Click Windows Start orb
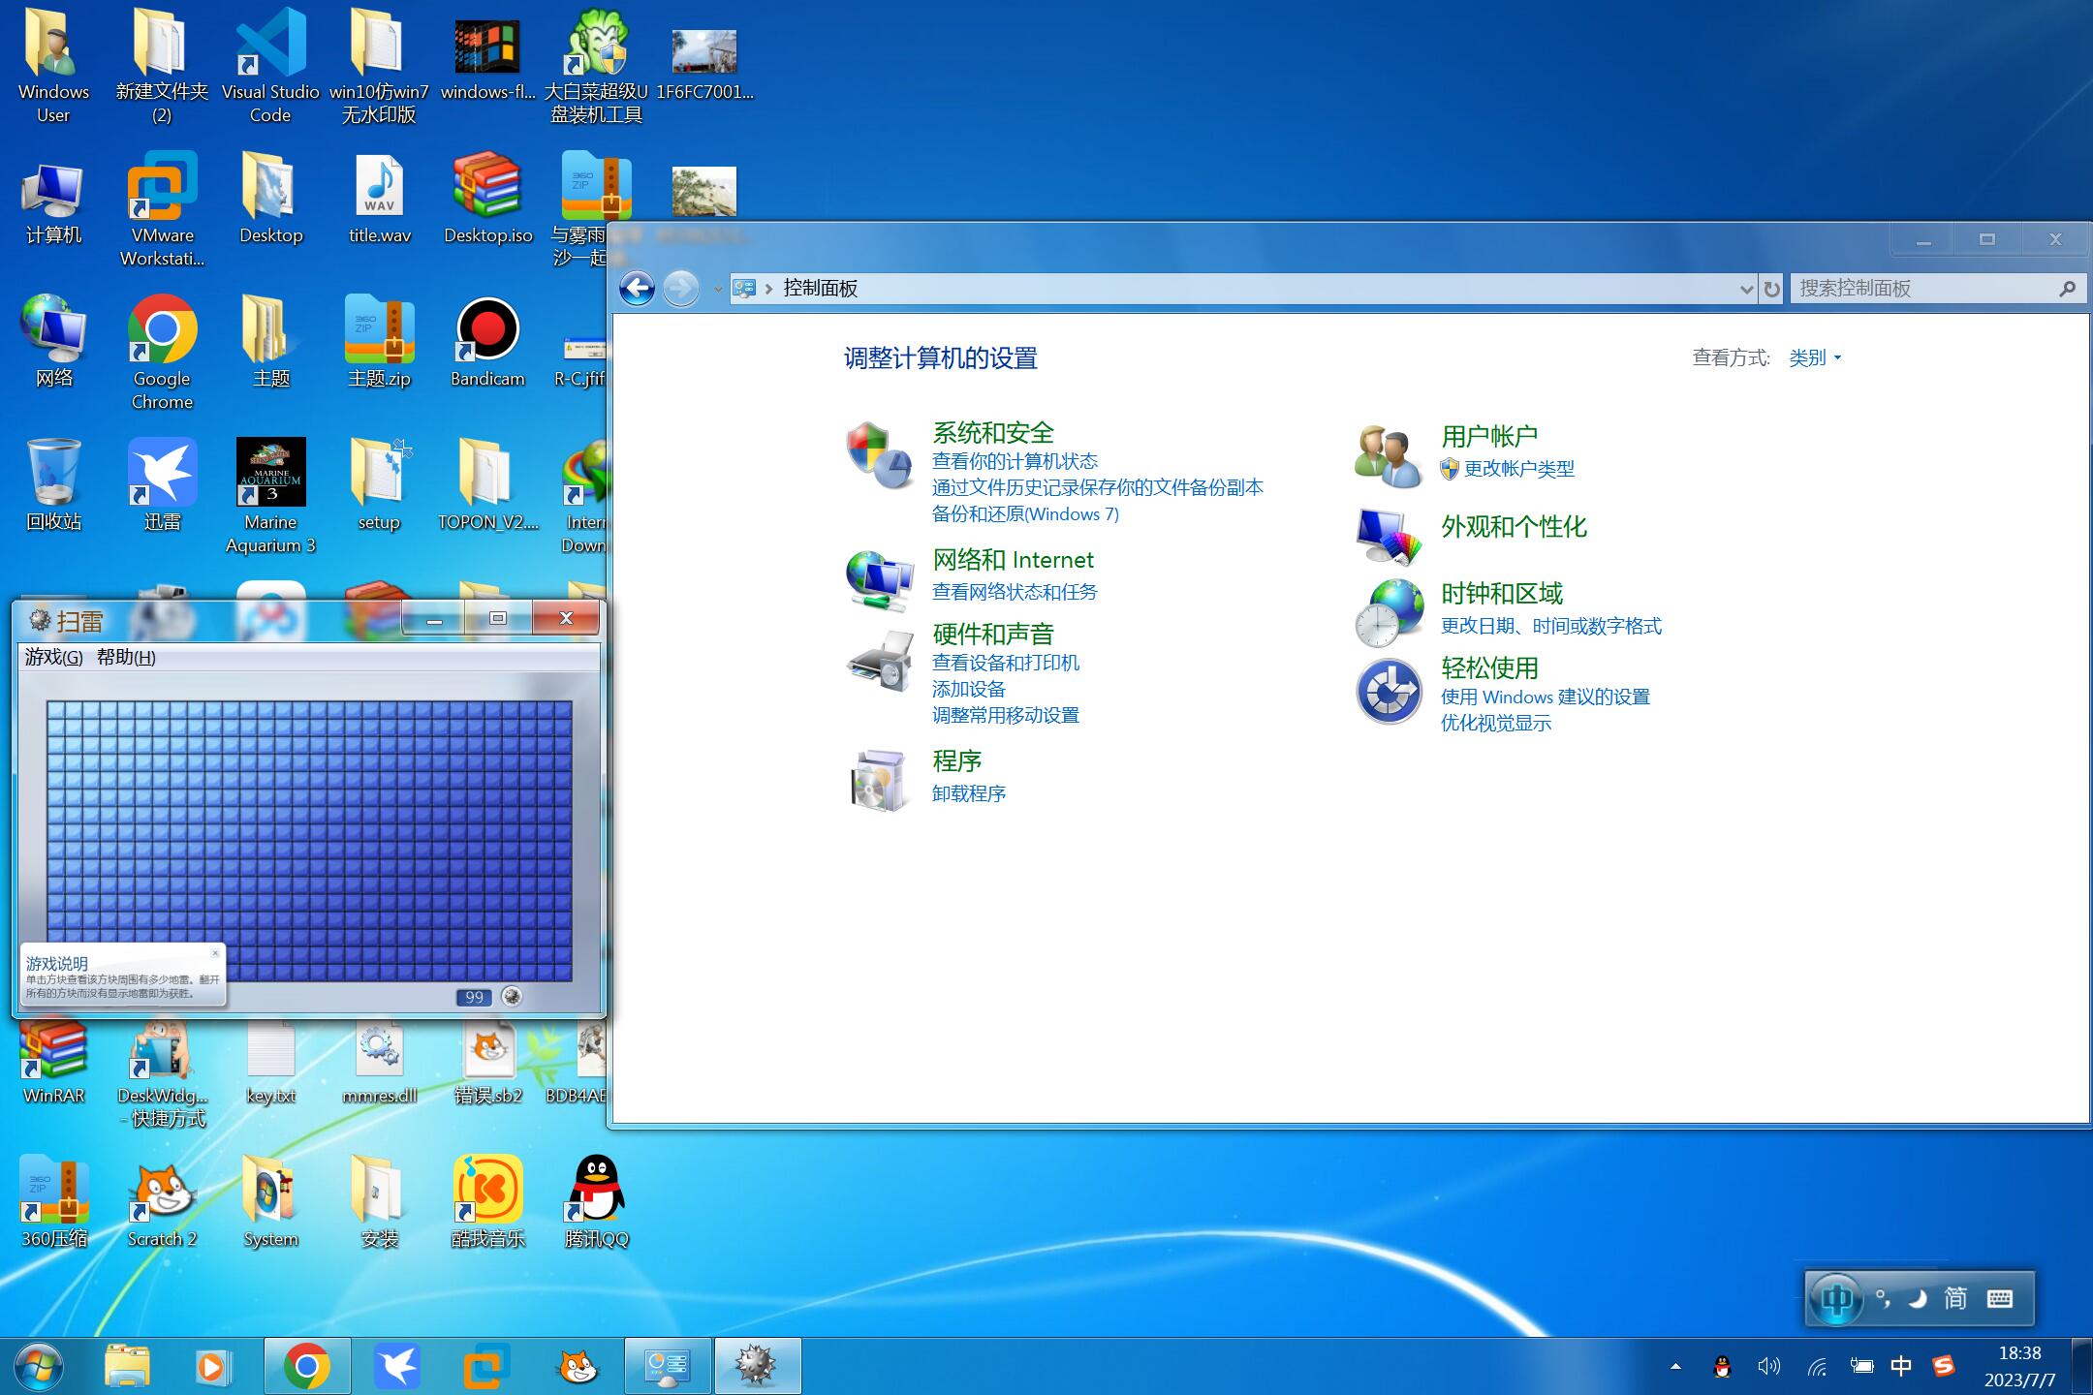Viewport: 2093px width, 1395px height. (39, 1367)
